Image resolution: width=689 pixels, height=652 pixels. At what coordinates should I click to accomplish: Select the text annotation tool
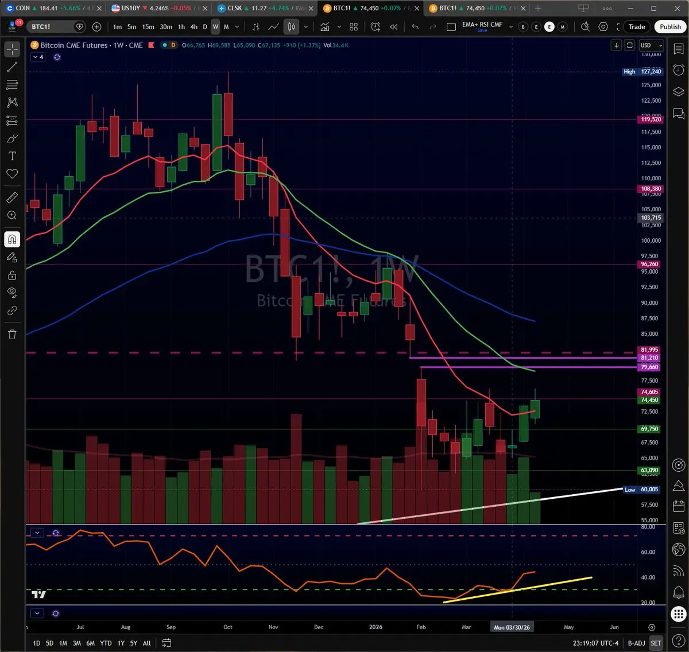pyautogui.click(x=12, y=156)
